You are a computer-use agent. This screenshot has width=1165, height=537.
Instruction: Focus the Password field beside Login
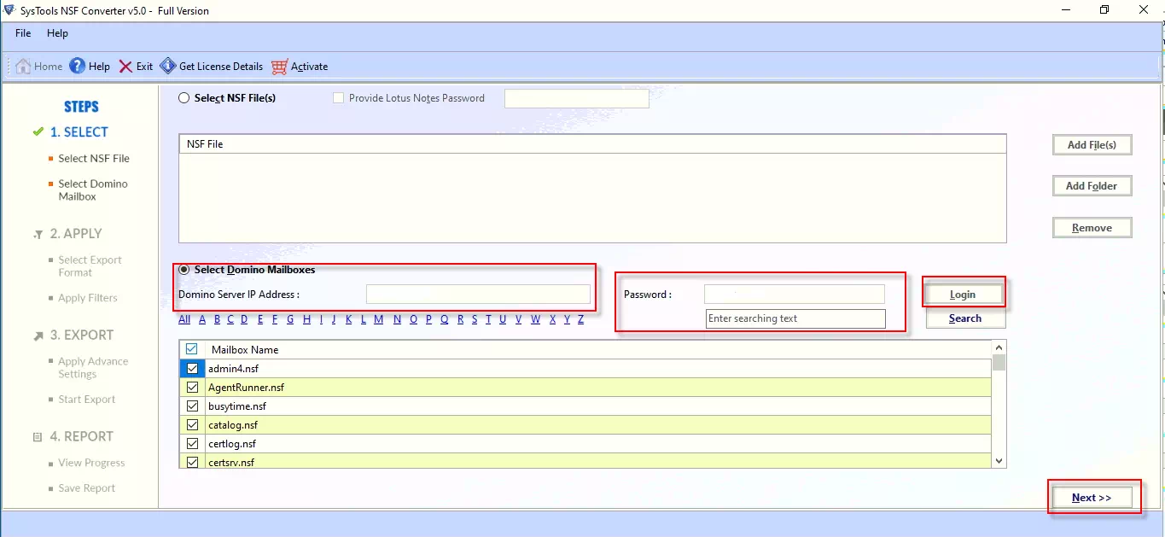(795, 295)
